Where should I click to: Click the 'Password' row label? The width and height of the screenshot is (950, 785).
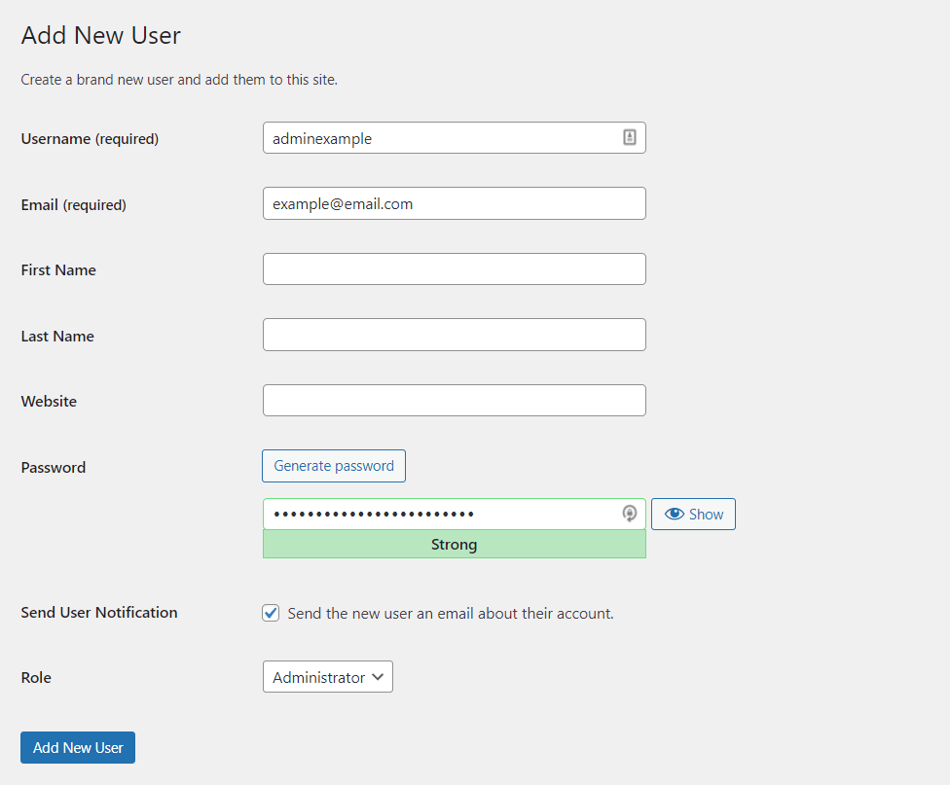point(53,467)
